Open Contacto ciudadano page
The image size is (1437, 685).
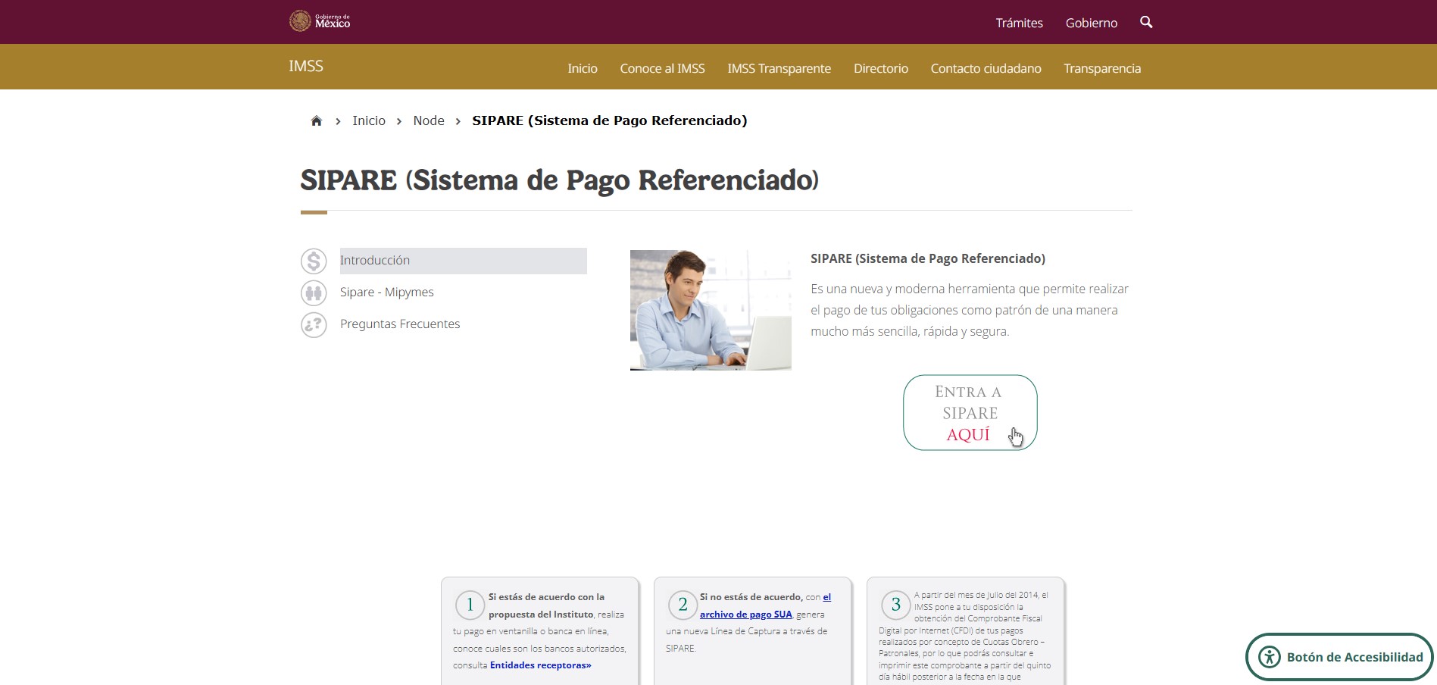pos(986,68)
